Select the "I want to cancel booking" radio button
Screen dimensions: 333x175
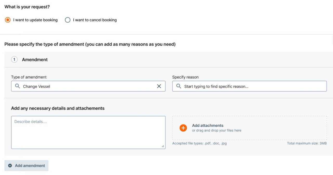pos(68,20)
